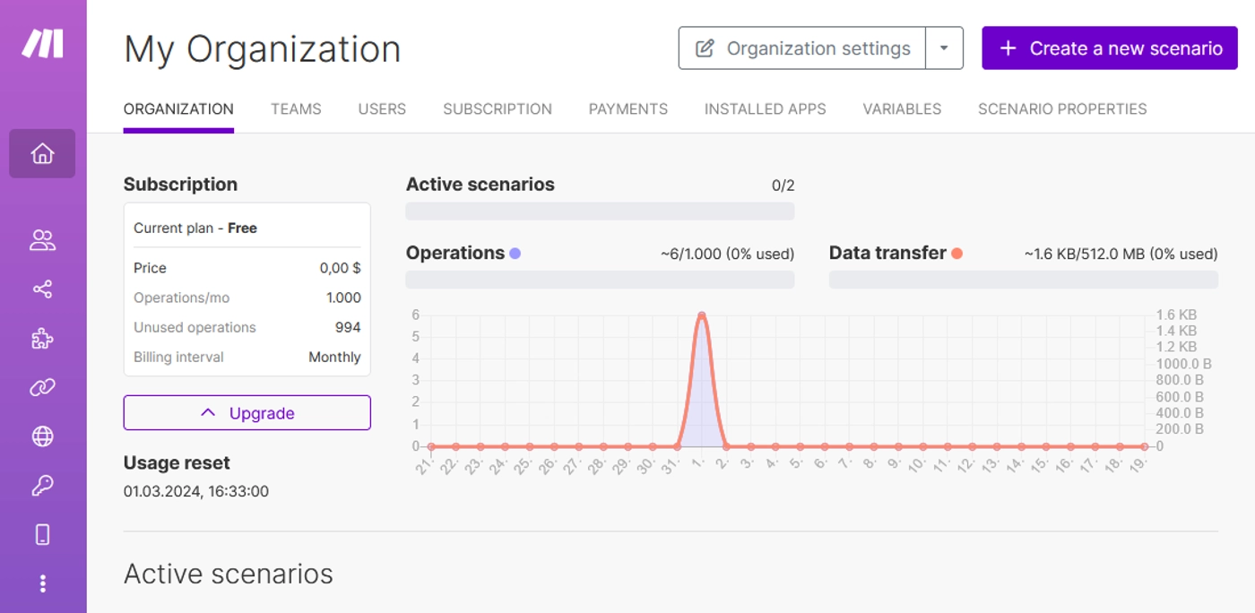Toggle the Operations series legend dot
The width and height of the screenshot is (1255, 613).
pyautogui.click(x=515, y=254)
